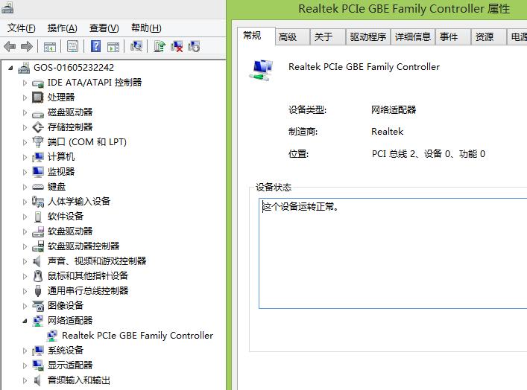Click the GOS-01605232242 computer icon
The width and height of the screenshot is (527, 390).
pyautogui.click(x=24, y=68)
